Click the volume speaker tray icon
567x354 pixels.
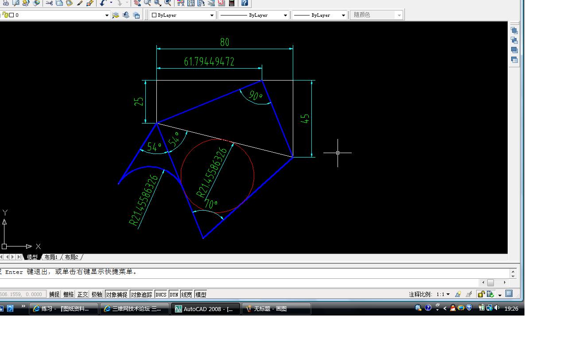pyautogui.click(x=497, y=308)
